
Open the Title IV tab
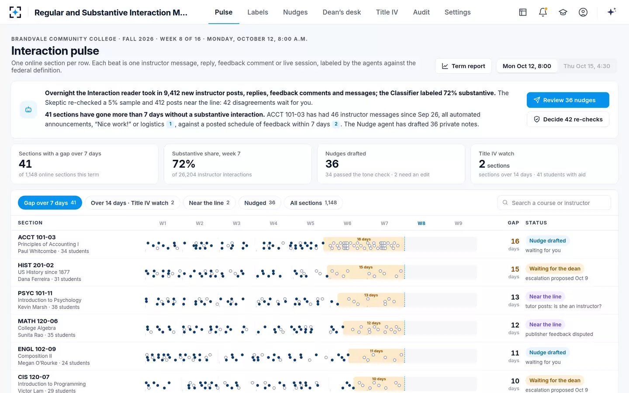pos(387,12)
